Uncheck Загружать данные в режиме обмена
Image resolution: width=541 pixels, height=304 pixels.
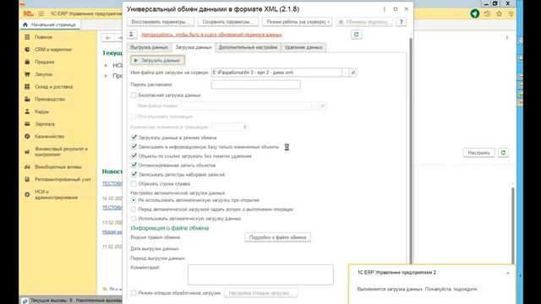click(134, 138)
